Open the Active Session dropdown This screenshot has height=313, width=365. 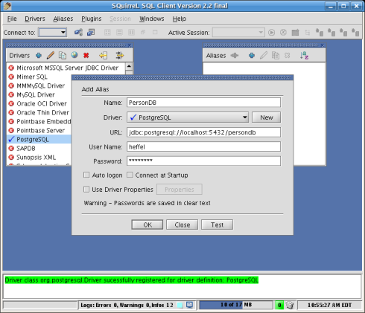click(x=238, y=33)
